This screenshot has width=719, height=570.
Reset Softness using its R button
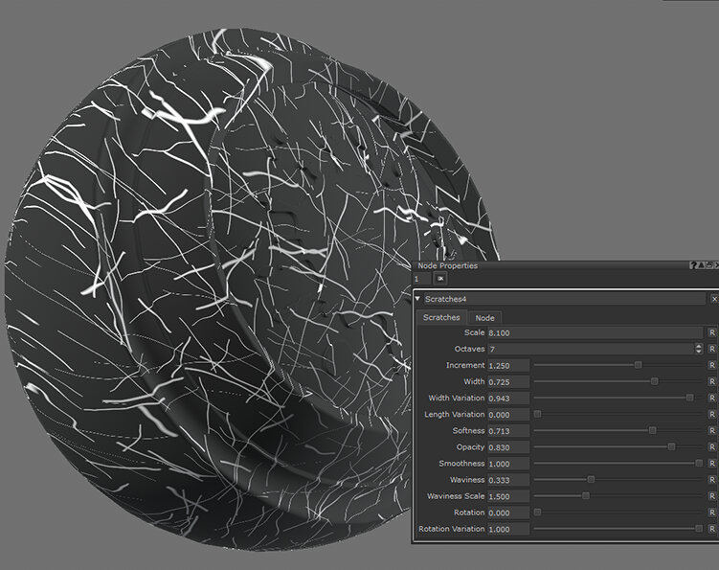pos(711,431)
